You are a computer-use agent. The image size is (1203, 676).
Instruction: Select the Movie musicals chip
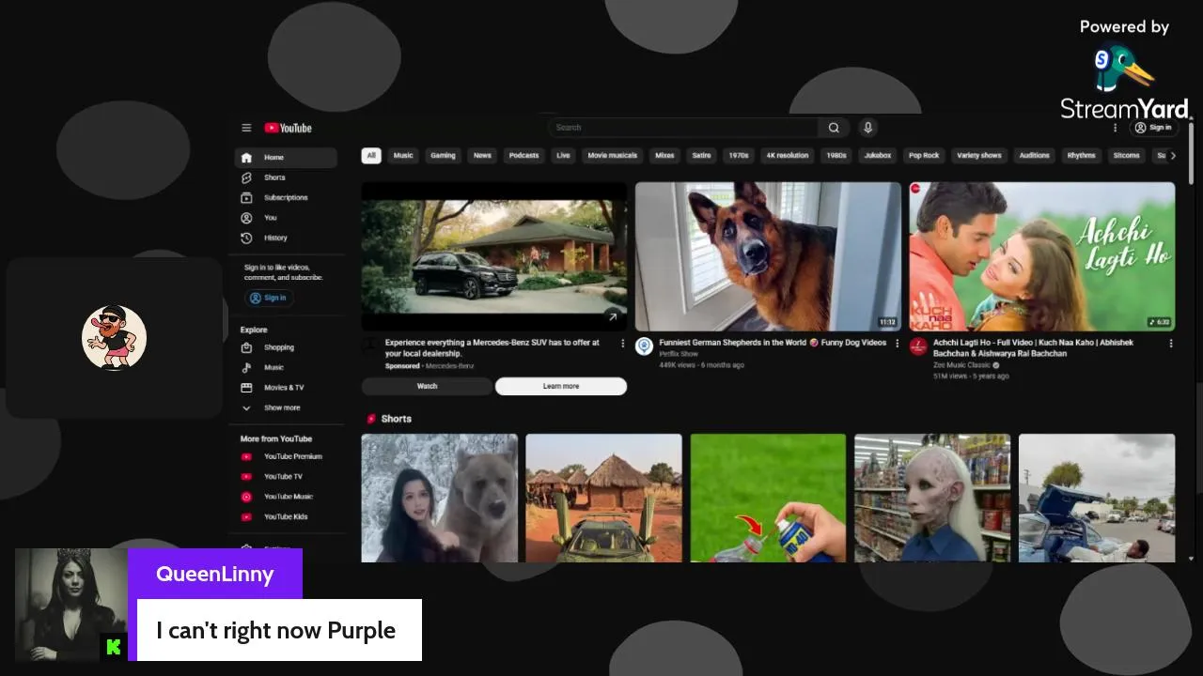point(613,156)
